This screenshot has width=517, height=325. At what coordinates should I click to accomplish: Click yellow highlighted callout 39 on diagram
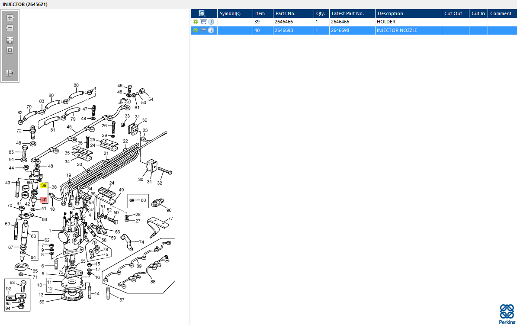pyautogui.click(x=44, y=185)
